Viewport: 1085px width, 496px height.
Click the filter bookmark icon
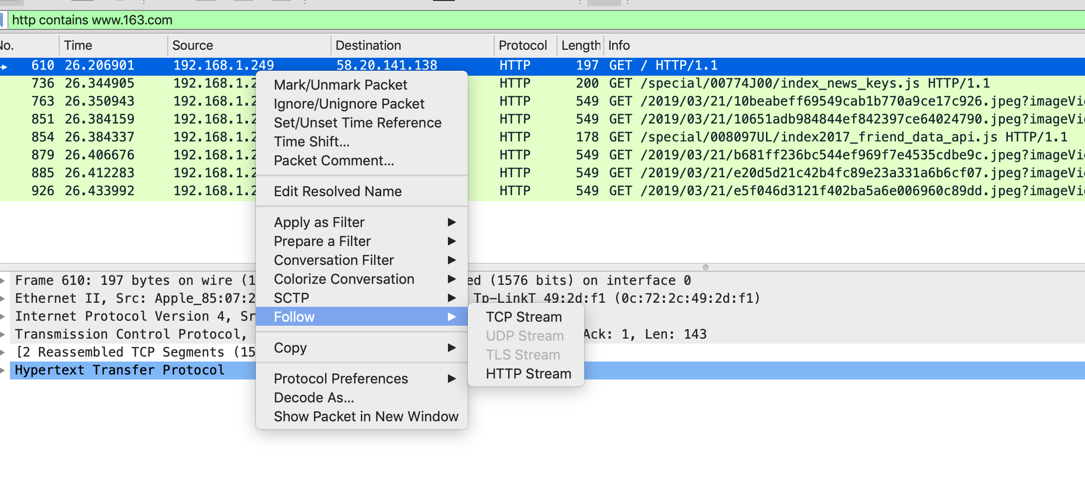click(2, 20)
